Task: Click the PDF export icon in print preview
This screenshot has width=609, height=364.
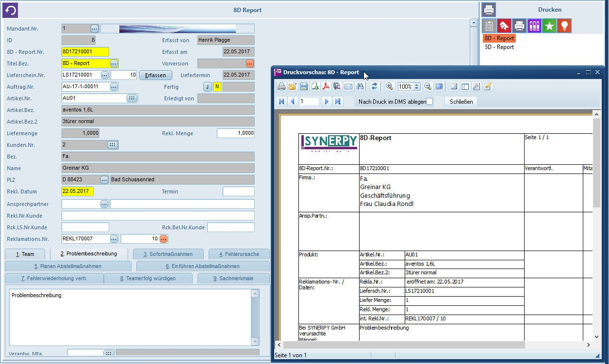Action: [x=326, y=87]
